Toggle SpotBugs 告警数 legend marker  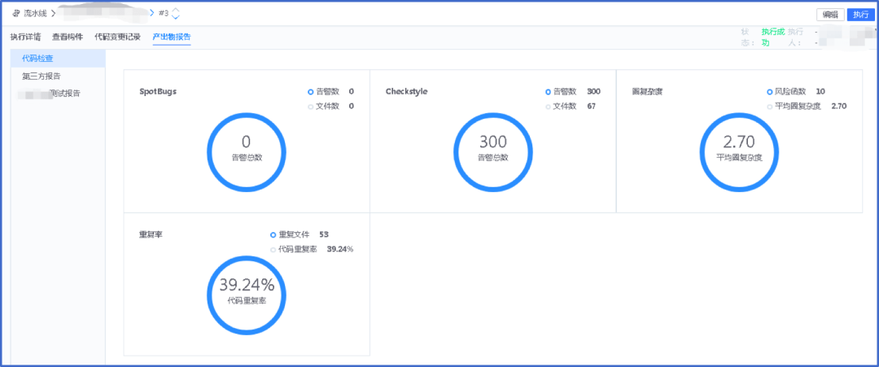(x=311, y=91)
